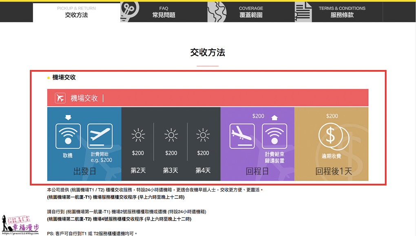Click the 第3天 label
The height and width of the screenshot is (236, 416).
click(x=170, y=170)
